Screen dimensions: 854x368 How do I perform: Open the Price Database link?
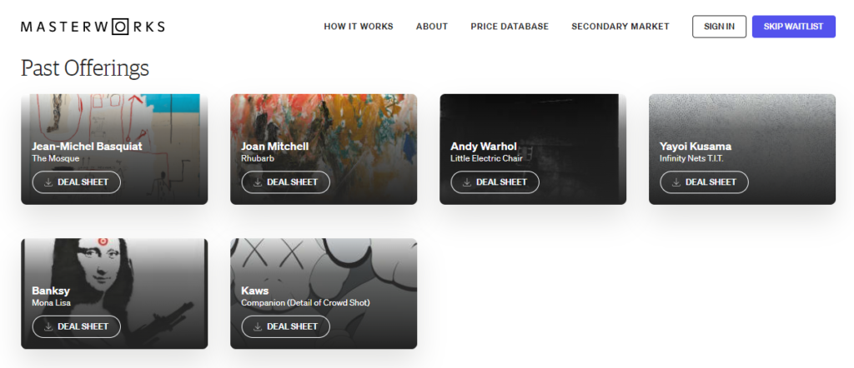(x=510, y=27)
